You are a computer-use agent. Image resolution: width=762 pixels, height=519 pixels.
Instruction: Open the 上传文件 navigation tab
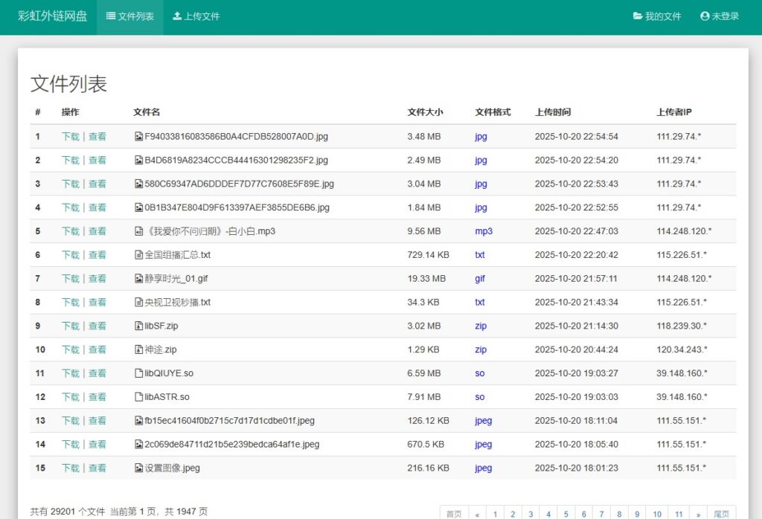point(196,16)
